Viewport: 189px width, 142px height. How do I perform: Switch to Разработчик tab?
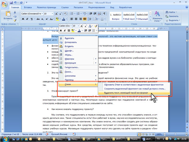(126, 7)
